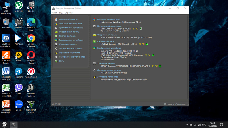Viewport: 228px width, 128px height.
Task: Click CPU temperature indicator next to 37 °C
Action: (x=141, y=29)
